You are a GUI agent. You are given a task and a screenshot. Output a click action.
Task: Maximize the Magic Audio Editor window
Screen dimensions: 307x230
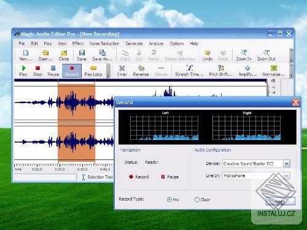coord(280,34)
